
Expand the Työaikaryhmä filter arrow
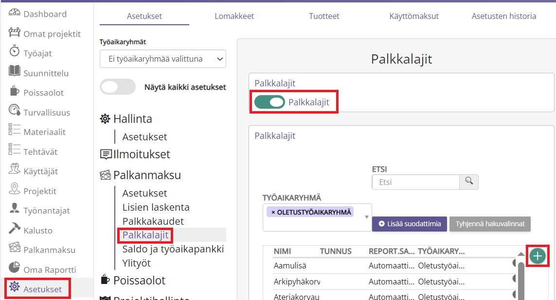point(367,217)
